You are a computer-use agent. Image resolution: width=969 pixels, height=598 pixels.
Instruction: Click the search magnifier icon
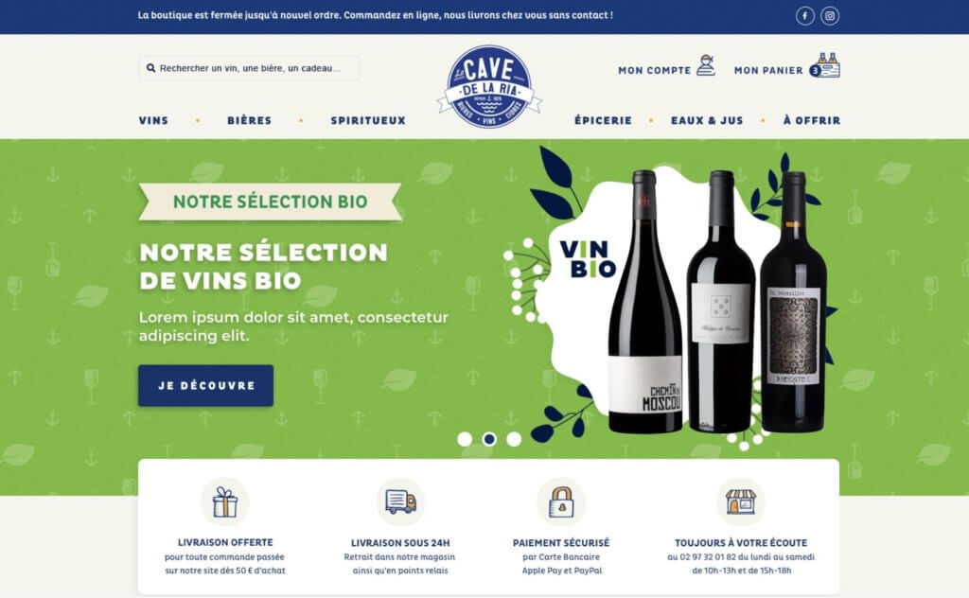pos(150,68)
